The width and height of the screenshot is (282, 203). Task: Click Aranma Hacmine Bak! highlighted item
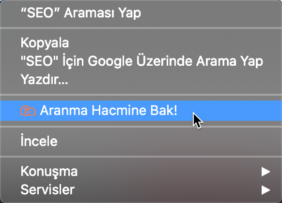coord(141,111)
